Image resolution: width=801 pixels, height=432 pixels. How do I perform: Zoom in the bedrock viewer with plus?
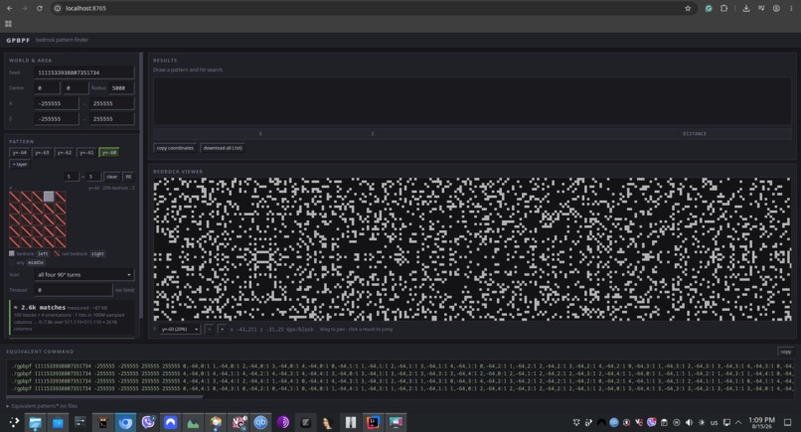coord(222,330)
